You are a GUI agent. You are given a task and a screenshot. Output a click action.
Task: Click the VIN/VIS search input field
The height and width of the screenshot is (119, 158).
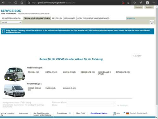tap(10, 22)
